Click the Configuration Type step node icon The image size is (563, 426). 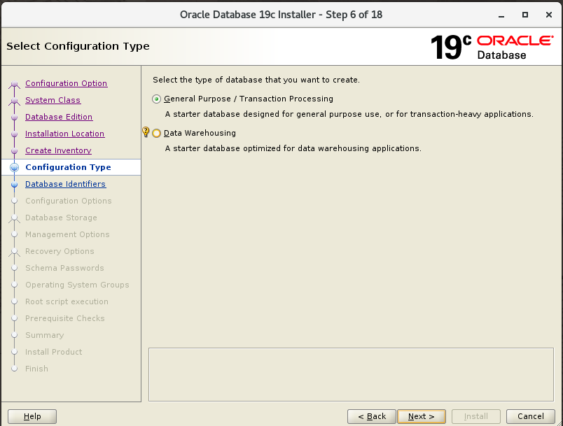(x=15, y=167)
